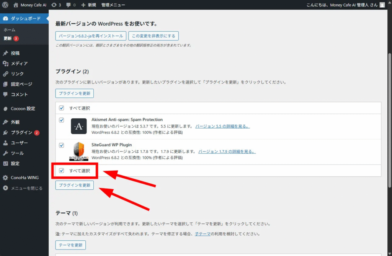Screen dimensions: 392x256
Task: Click the テーマ (1) heading
Action: tap(67, 213)
